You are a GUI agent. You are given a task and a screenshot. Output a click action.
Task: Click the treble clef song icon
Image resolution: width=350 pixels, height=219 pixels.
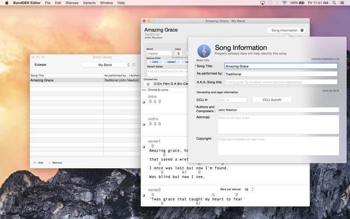[204, 51]
